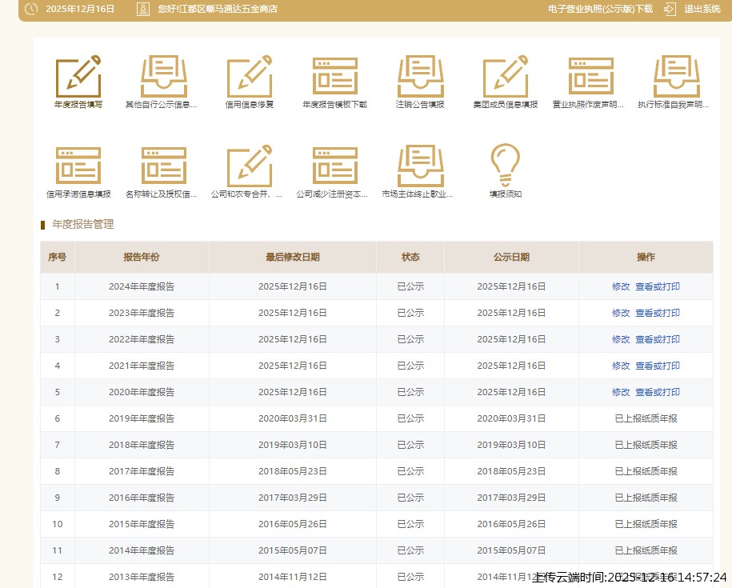Image resolution: width=732 pixels, height=588 pixels.
Task: Click 年度报告模板下载 icon
Action: click(335, 77)
